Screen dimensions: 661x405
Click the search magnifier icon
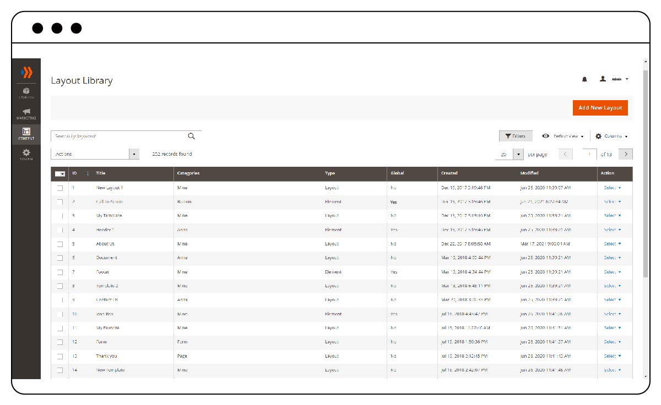(191, 135)
